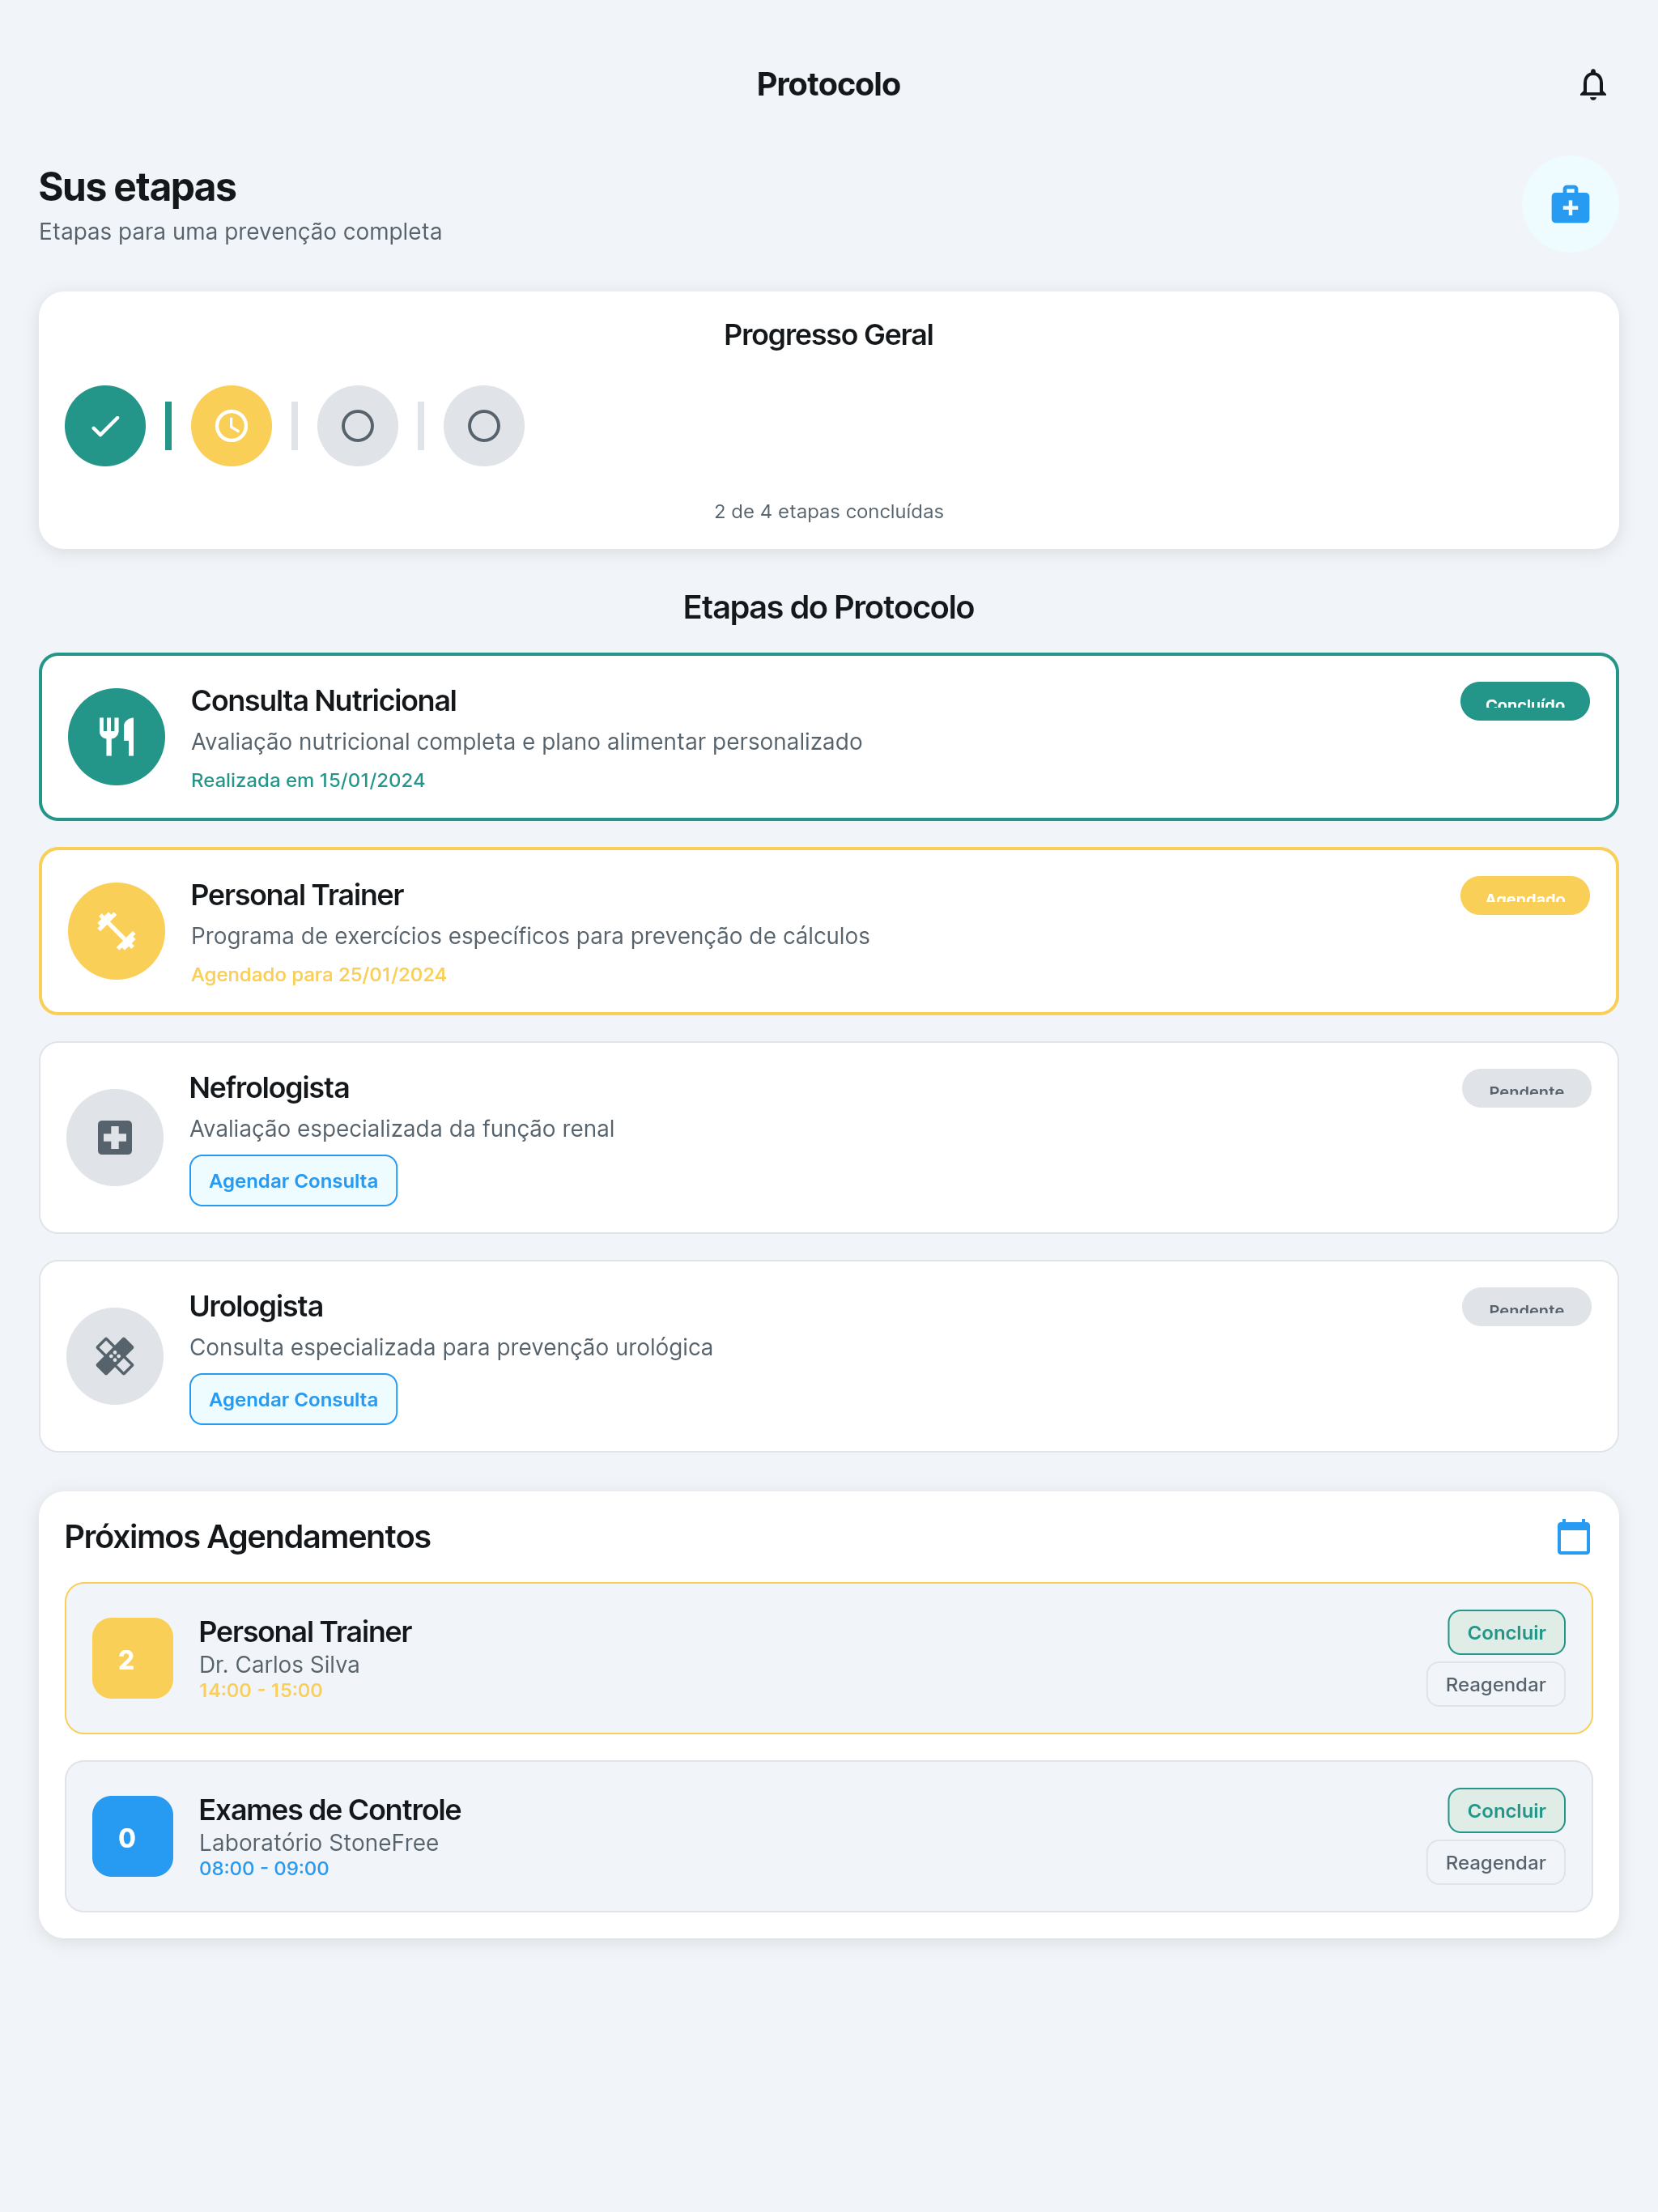This screenshot has width=1658, height=2212.
Task: Tap the Consulta Nutricional fork-knife icon
Action: coord(116,737)
